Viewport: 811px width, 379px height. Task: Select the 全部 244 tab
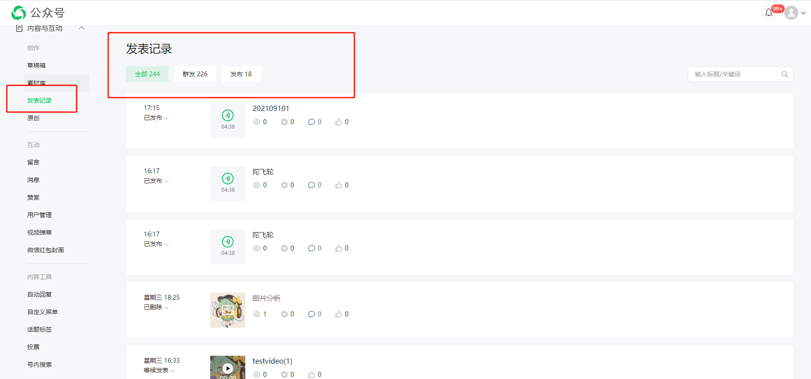click(x=147, y=74)
